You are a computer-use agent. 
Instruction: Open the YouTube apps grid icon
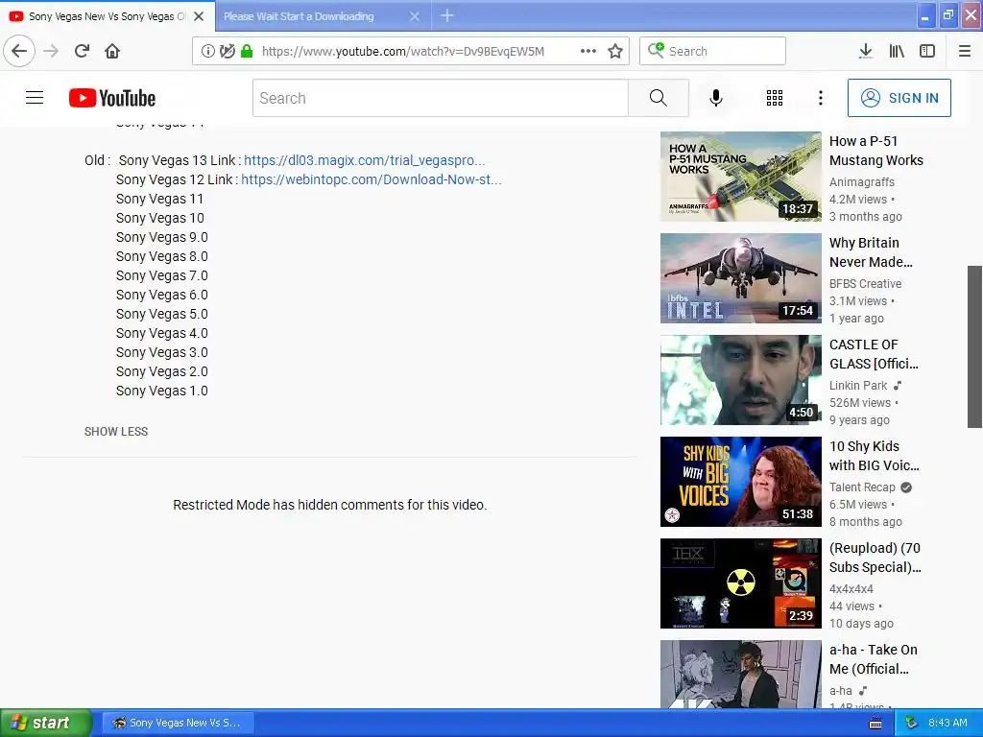coord(775,98)
